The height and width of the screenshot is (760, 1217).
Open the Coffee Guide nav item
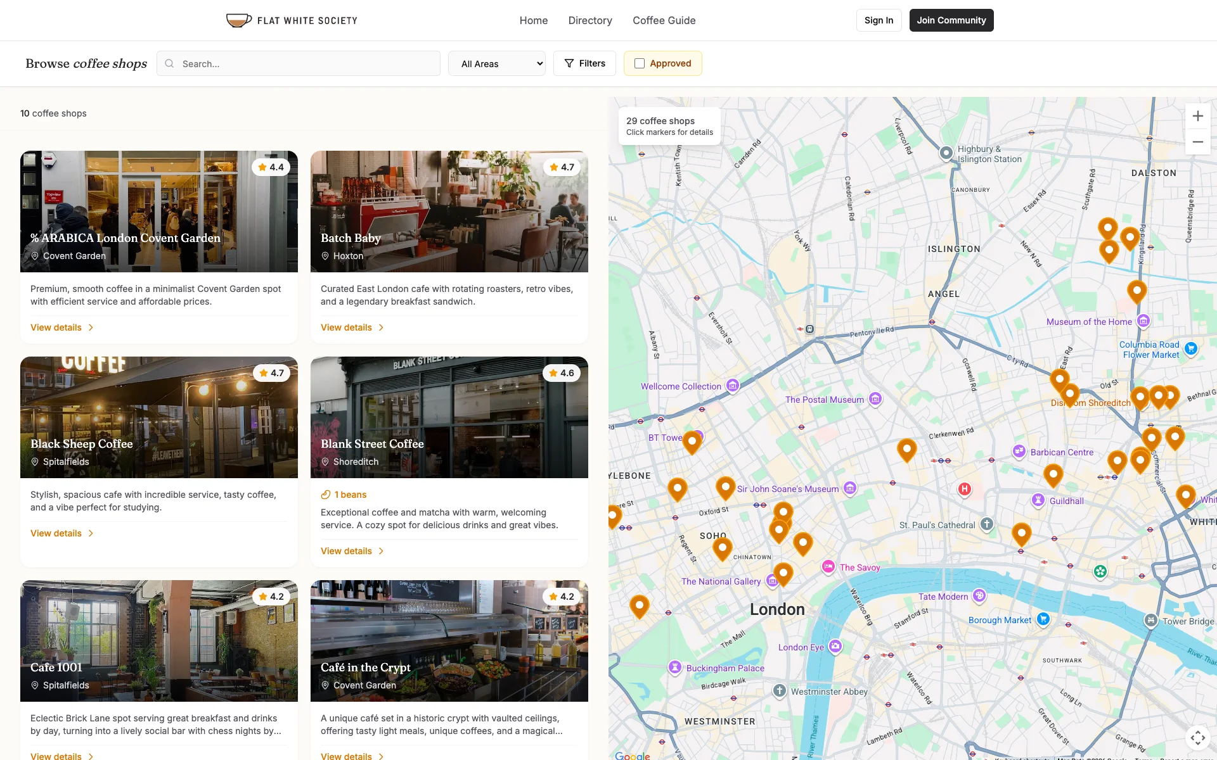(664, 20)
